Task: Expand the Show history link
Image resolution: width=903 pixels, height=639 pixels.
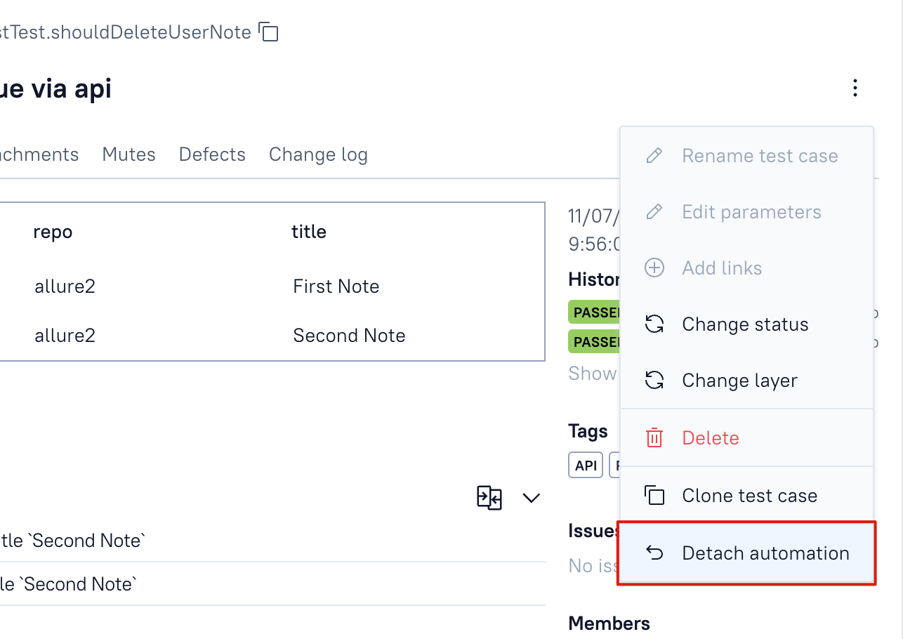Action: pos(592,373)
